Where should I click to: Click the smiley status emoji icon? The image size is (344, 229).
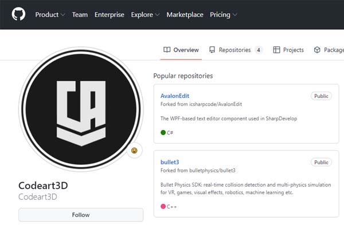pos(134,151)
